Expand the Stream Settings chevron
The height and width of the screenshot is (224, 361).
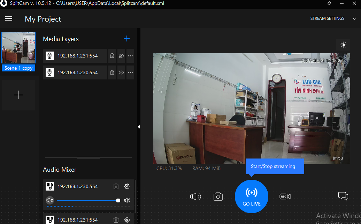354,19
